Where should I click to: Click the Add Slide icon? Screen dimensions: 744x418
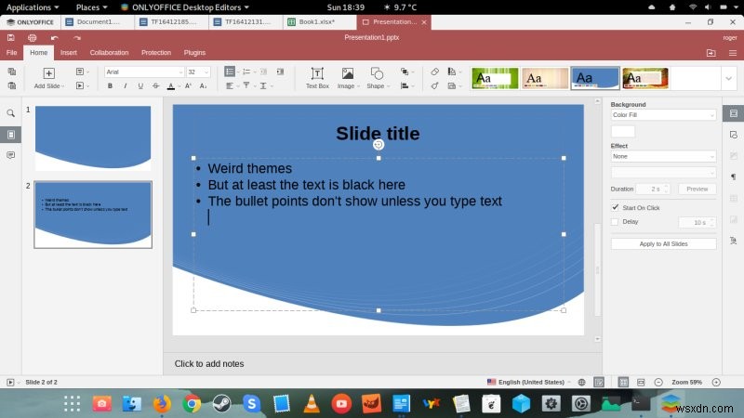[49, 73]
